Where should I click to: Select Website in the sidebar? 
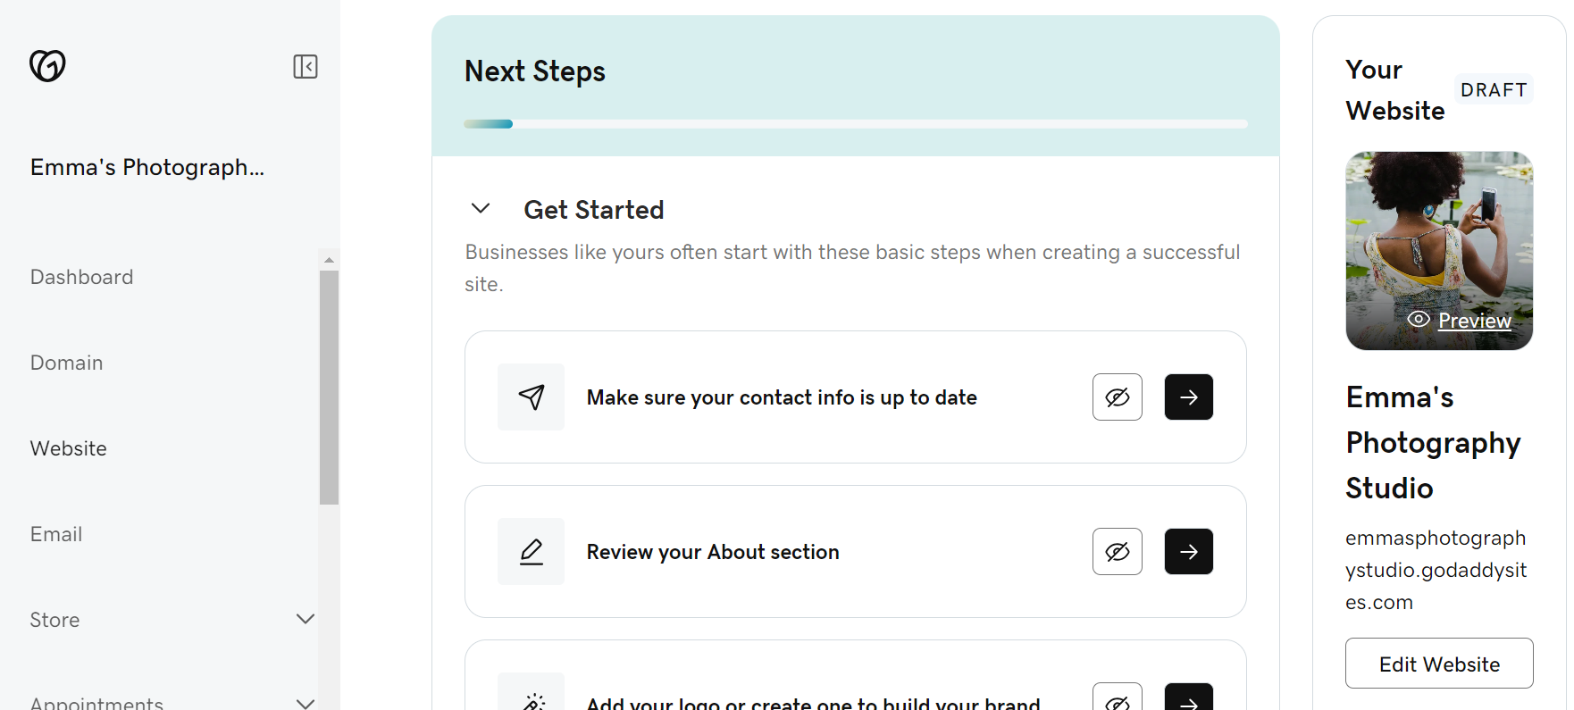pos(68,448)
